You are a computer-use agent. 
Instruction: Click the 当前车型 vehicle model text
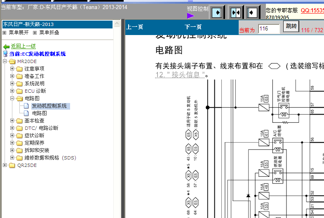pyautogui.click(x=64, y=7)
